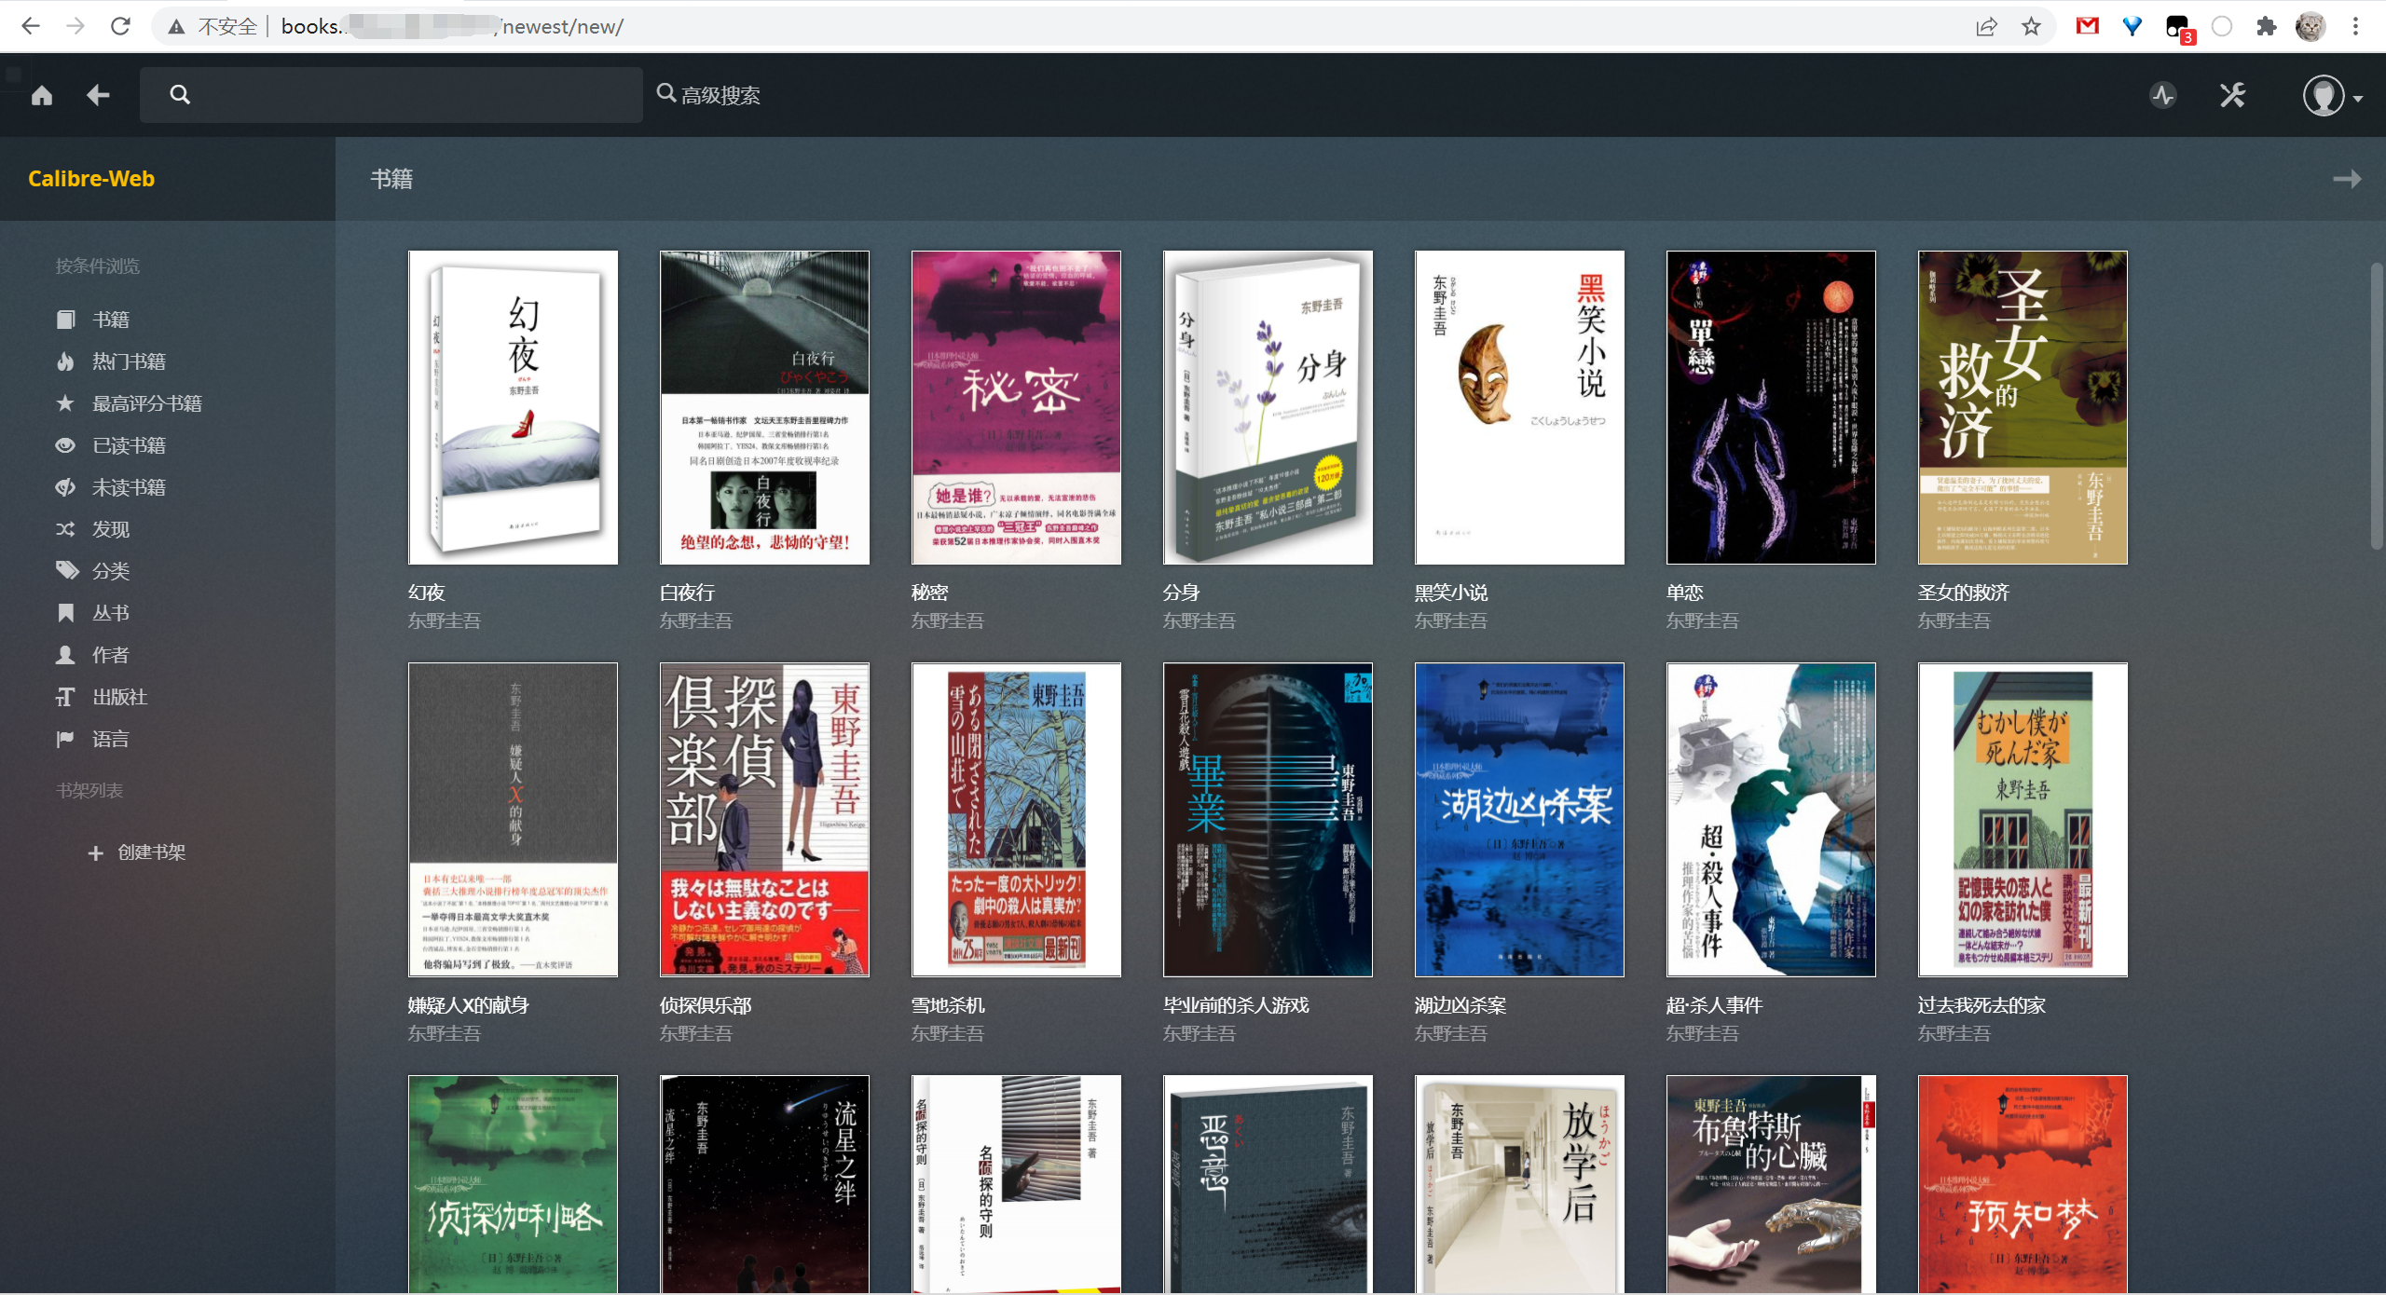Click the search magnifier icon

(x=180, y=94)
